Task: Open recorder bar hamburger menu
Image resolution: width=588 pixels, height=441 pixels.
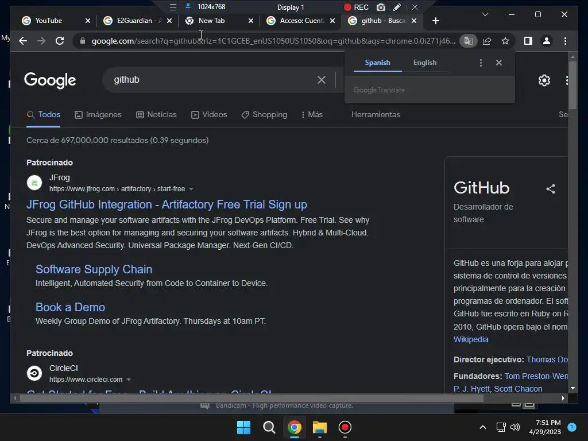Action: coord(173,7)
